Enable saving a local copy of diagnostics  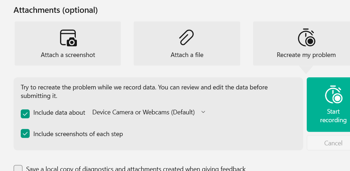click(18, 169)
